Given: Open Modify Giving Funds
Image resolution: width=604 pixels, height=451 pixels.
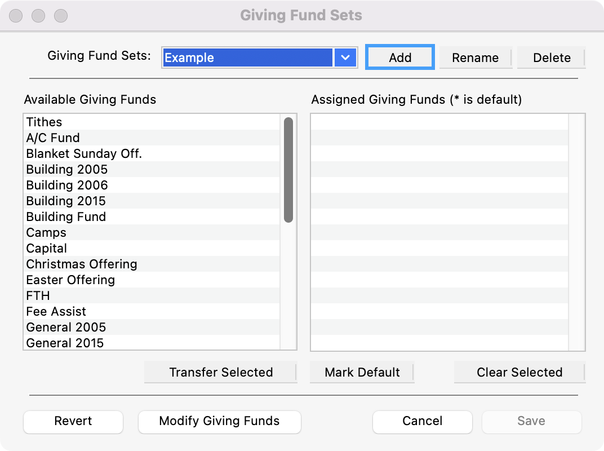Looking at the screenshot, I should tap(219, 421).
